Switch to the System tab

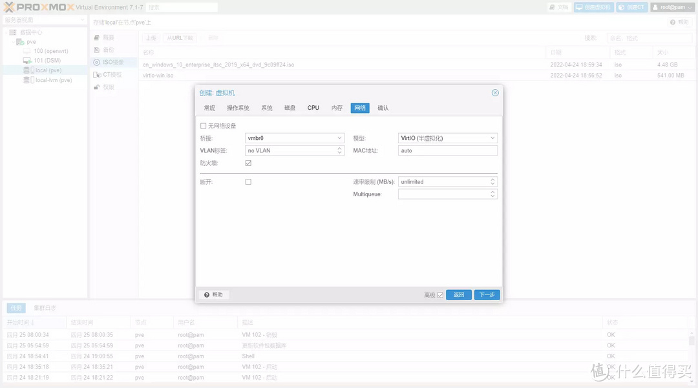[267, 108]
